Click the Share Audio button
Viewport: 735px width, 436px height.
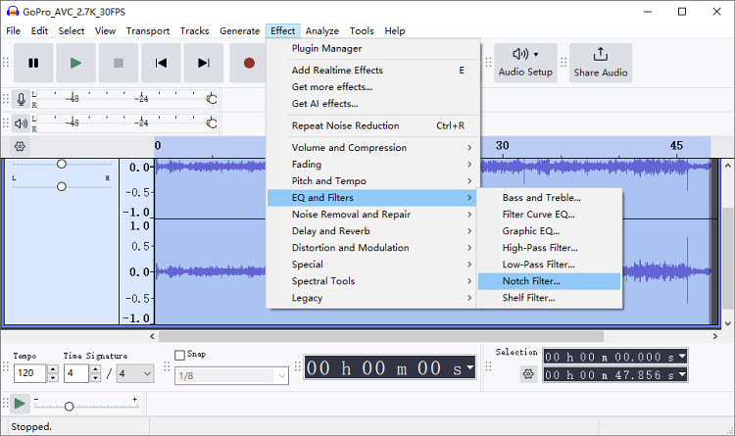600,62
